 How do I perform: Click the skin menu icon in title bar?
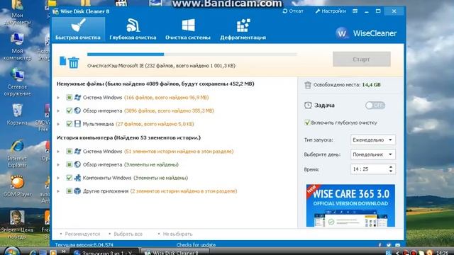tap(355, 11)
